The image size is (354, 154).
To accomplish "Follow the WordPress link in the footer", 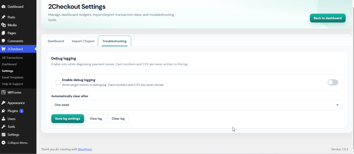I will coord(85,149).
